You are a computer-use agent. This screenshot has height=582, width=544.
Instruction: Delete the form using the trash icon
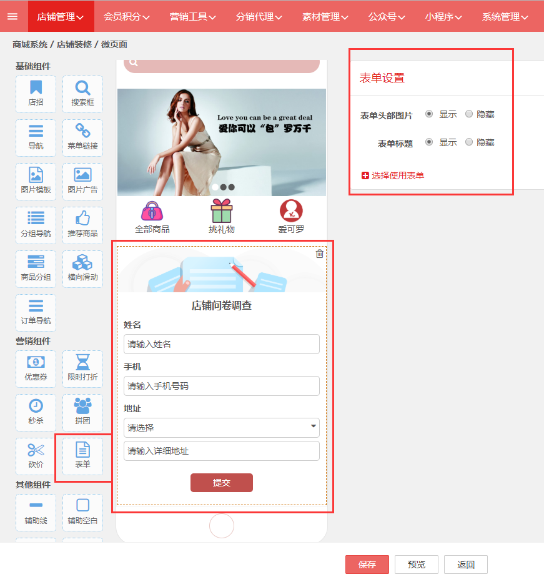pyautogui.click(x=320, y=254)
